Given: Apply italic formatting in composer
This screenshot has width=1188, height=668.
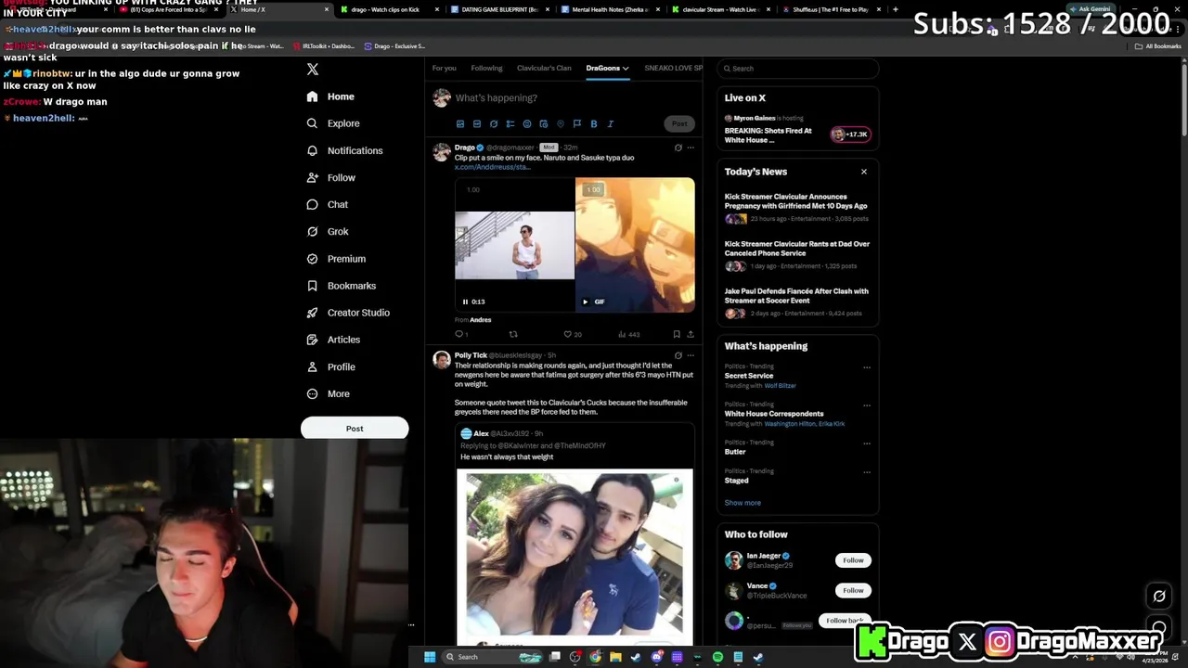Looking at the screenshot, I should [611, 123].
